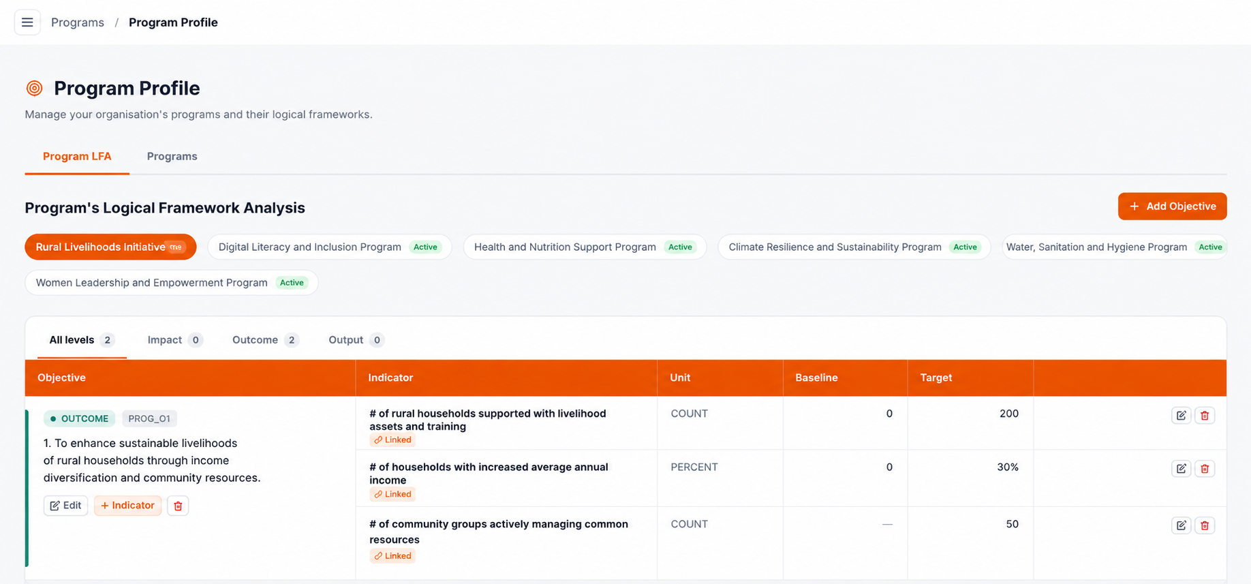This screenshot has width=1251, height=584.
Task: Switch to the Program LFA tab
Action: [x=77, y=156]
